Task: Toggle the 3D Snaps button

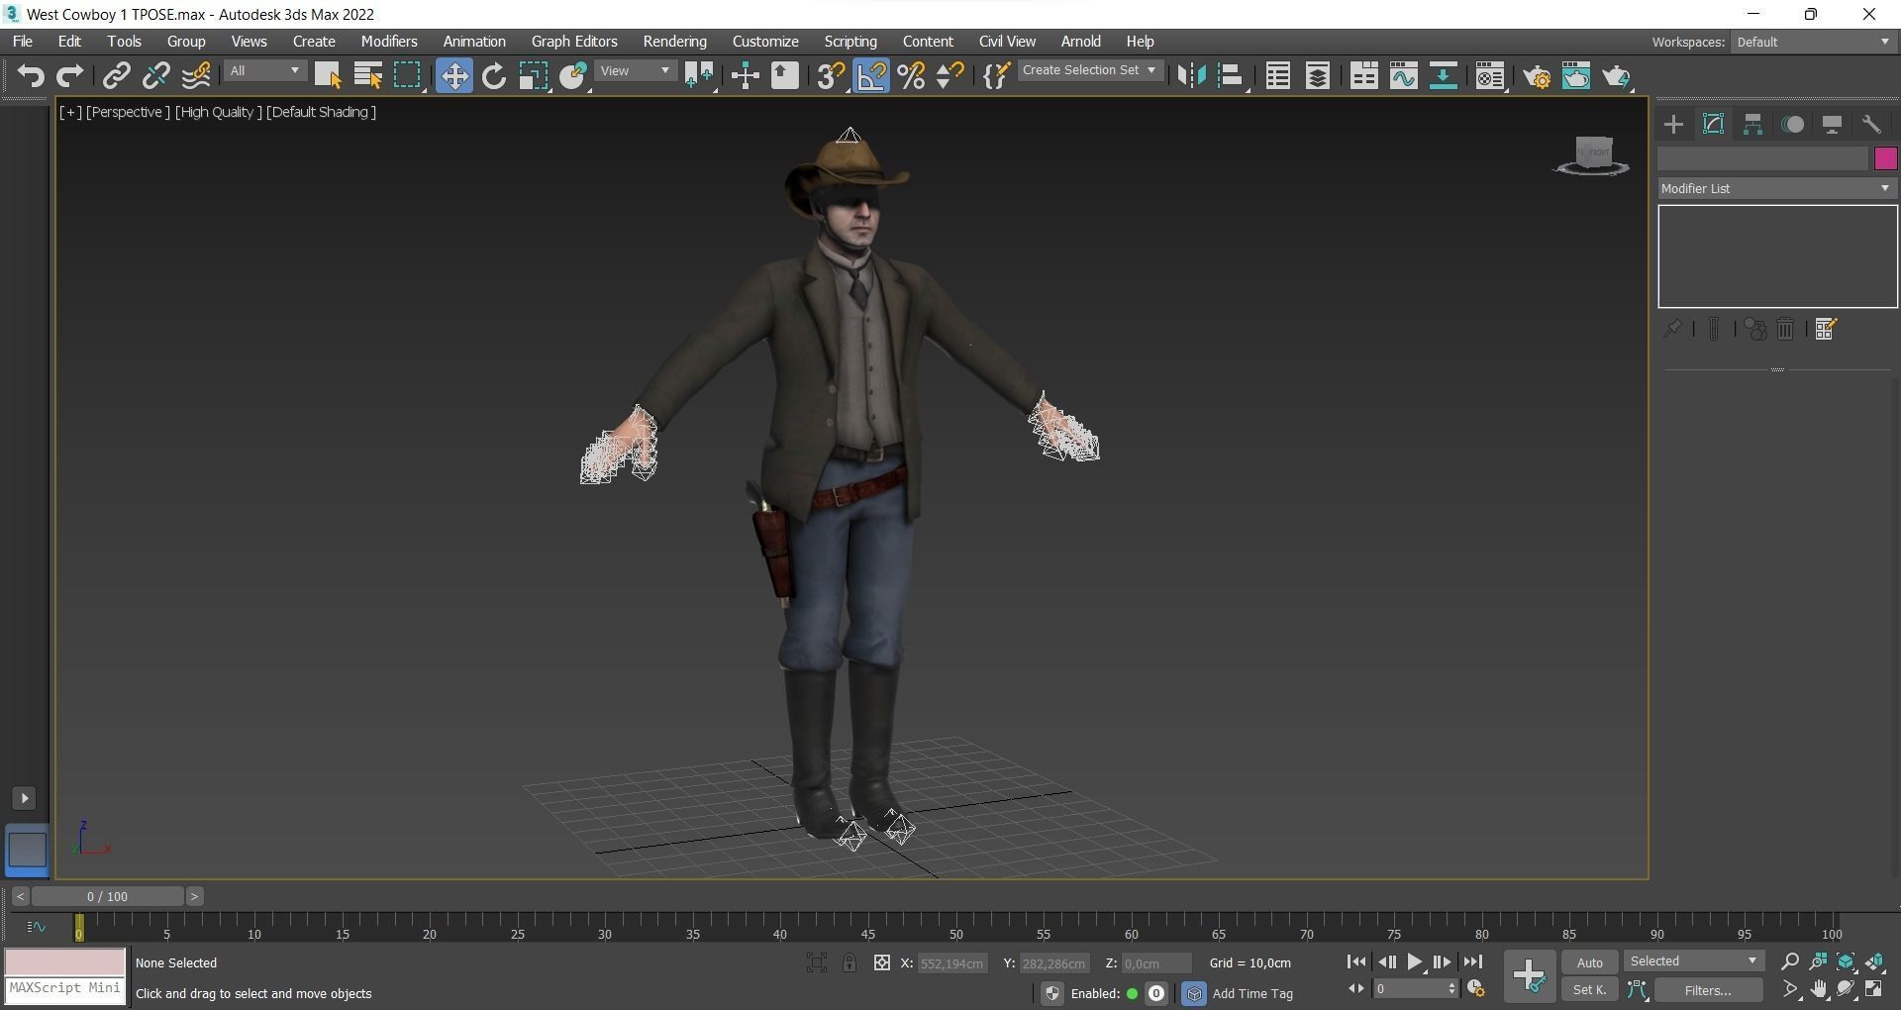Action: (x=831, y=76)
